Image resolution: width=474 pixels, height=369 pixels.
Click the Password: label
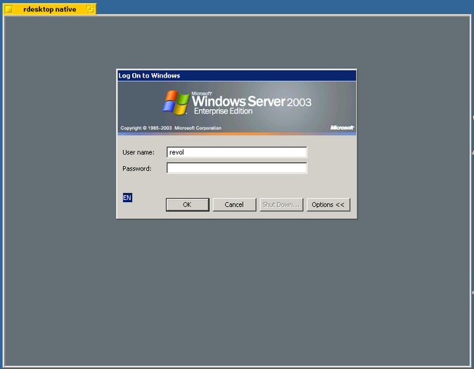coord(137,168)
